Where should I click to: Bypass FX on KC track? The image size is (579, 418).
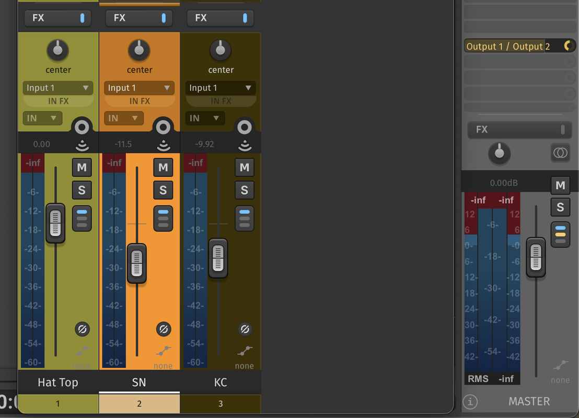point(245,18)
